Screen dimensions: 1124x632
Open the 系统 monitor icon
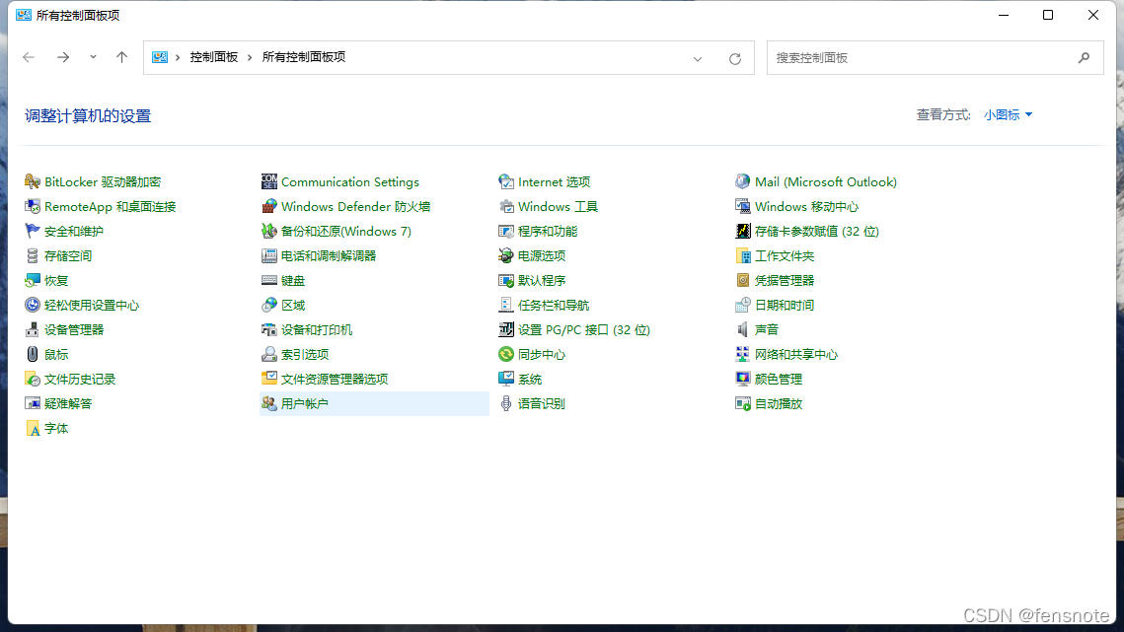click(x=506, y=379)
